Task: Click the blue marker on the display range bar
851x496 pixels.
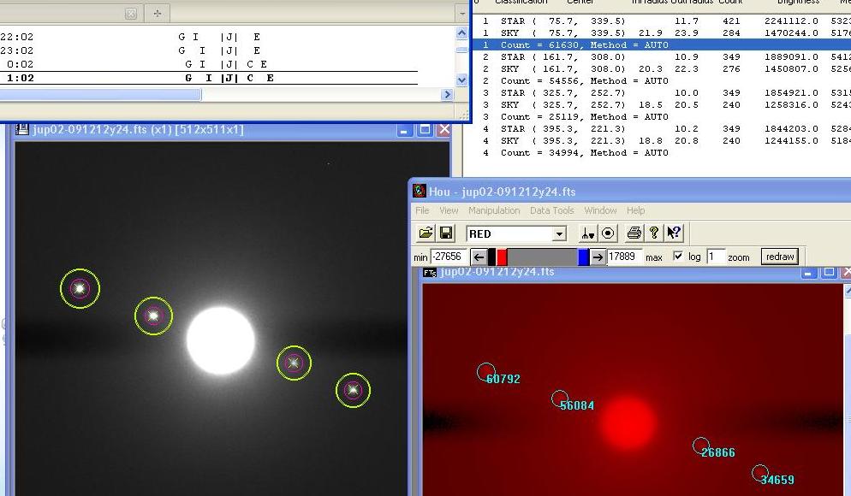Action: [x=583, y=257]
